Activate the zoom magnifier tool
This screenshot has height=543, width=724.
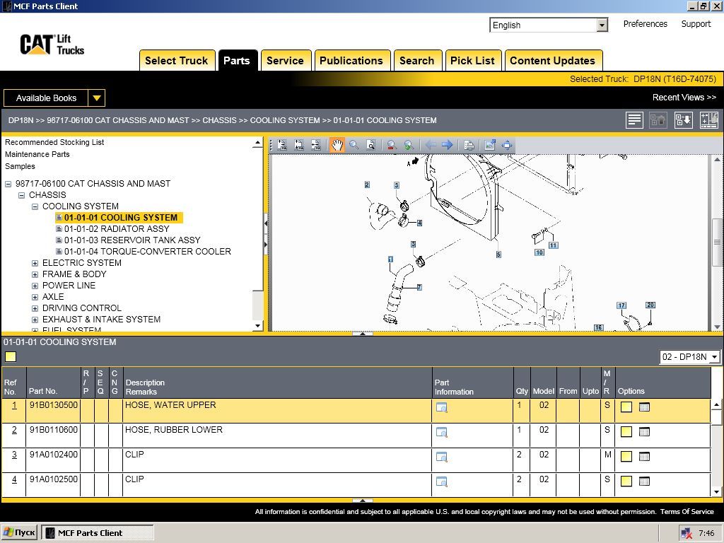(354, 145)
